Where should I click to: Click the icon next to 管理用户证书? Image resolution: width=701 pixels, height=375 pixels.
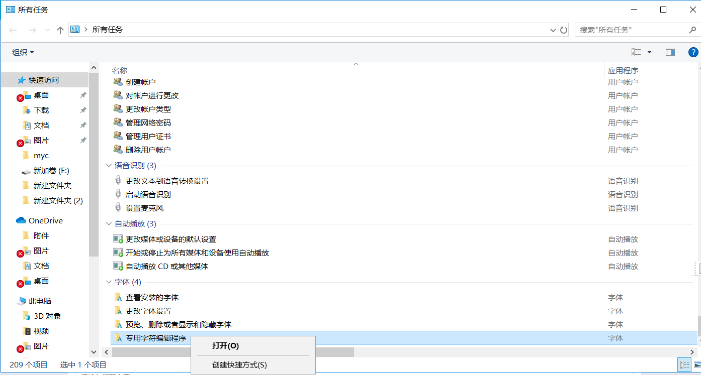118,136
